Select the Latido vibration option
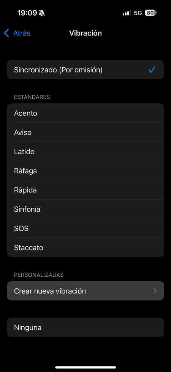Viewport: 171px width, 372px height. tap(85, 152)
